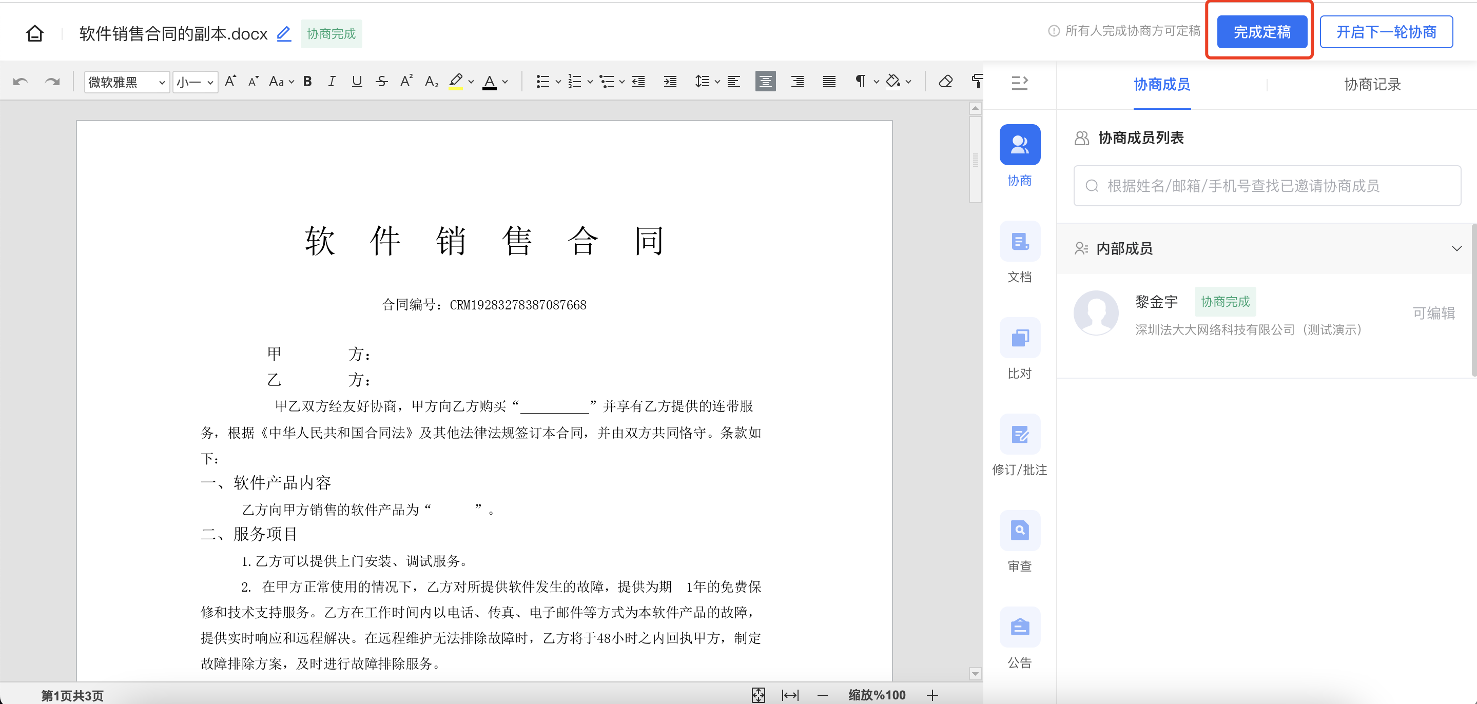The width and height of the screenshot is (1477, 704).
Task: Align text center
Action: click(x=766, y=82)
